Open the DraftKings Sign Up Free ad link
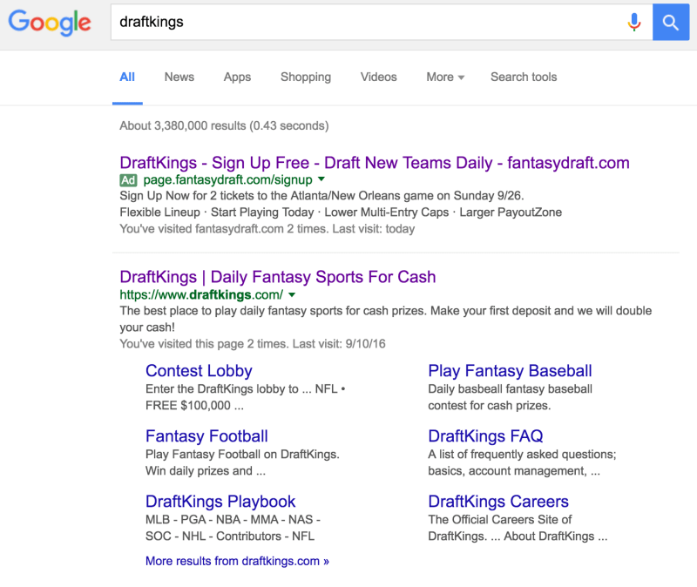The height and width of the screenshot is (587, 697). point(375,163)
